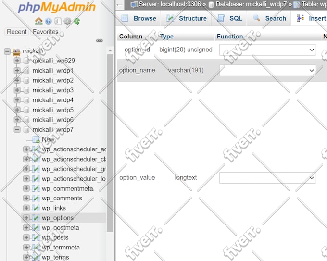Image resolution: width=327 pixels, height=261 pixels.
Task: Click the table icon in breadcrumb
Action: (x=297, y=5)
